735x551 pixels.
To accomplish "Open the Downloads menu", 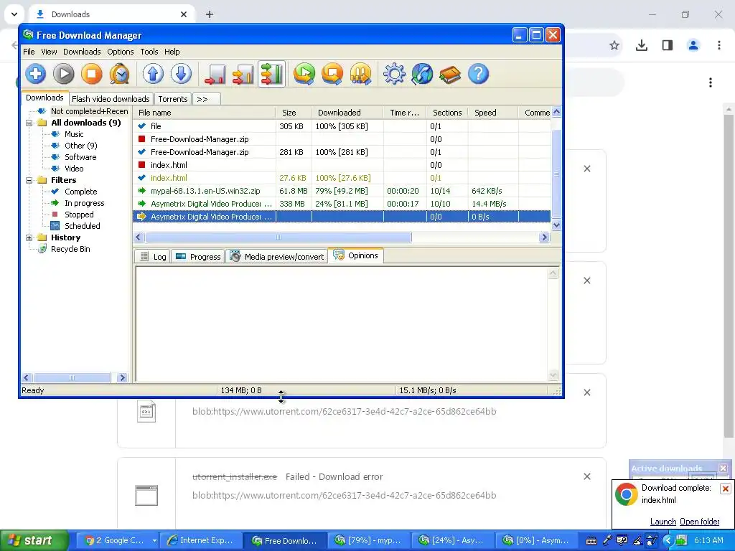I will click(82, 52).
